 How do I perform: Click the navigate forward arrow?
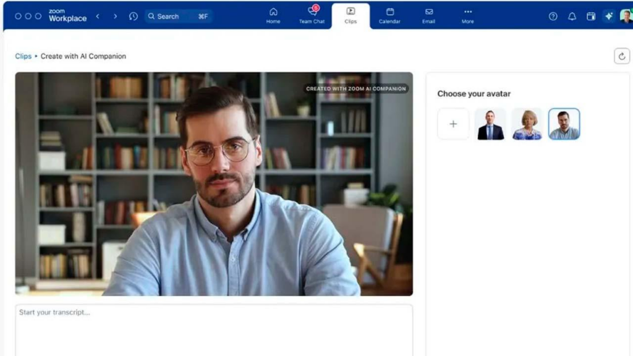coord(115,17)
